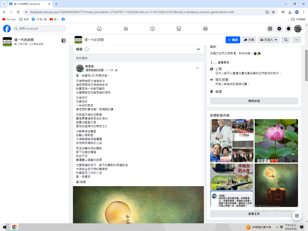Screen dimensions: 308x231
Task: Open the Watch video icon
Action: tap(152, 29)
